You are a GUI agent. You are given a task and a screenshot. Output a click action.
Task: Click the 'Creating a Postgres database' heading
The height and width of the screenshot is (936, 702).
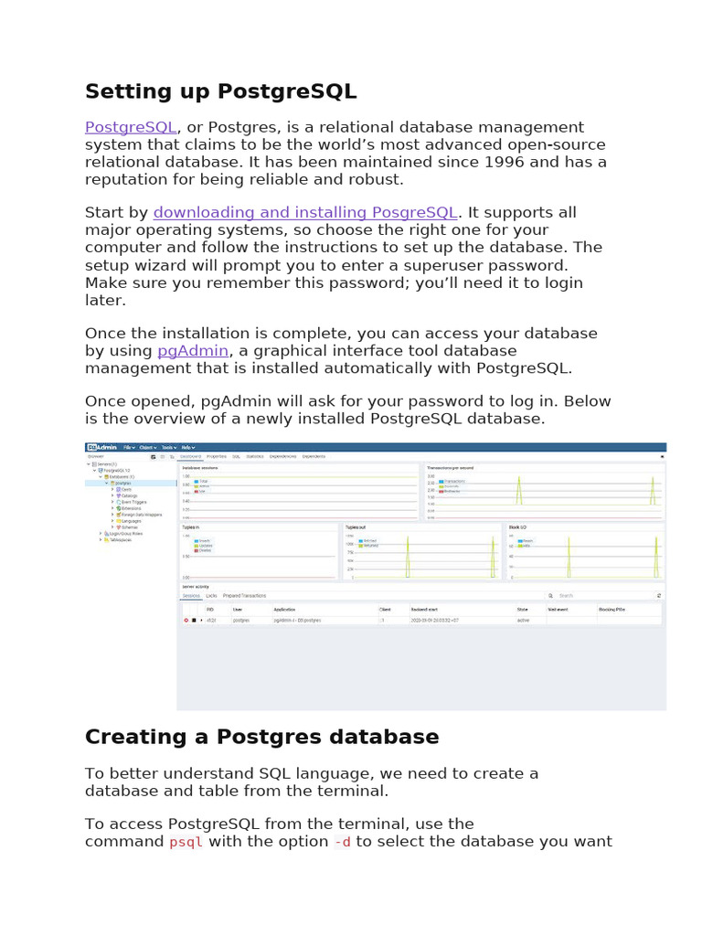[262, 737]
